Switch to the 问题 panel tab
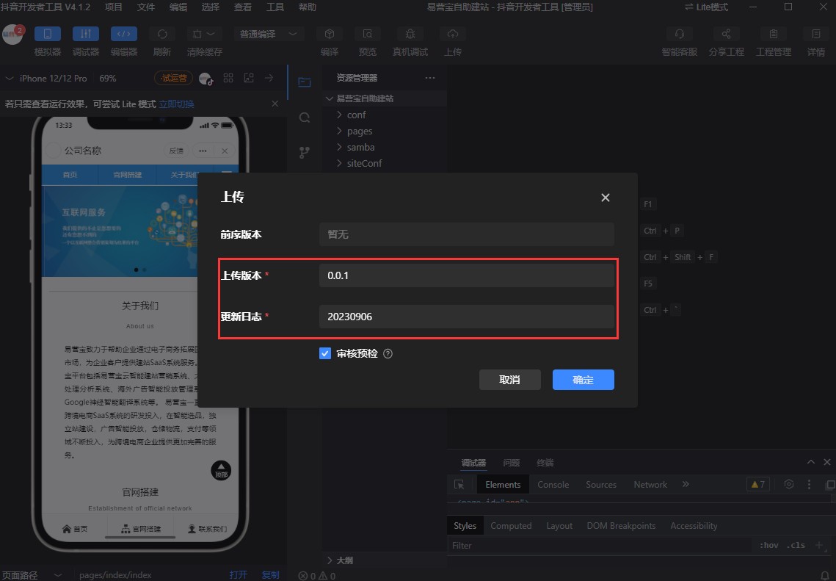836x581 pixels. click(512, 463)
